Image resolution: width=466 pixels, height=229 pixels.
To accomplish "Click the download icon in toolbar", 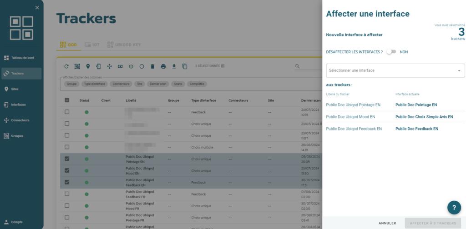I will (174, 66).
